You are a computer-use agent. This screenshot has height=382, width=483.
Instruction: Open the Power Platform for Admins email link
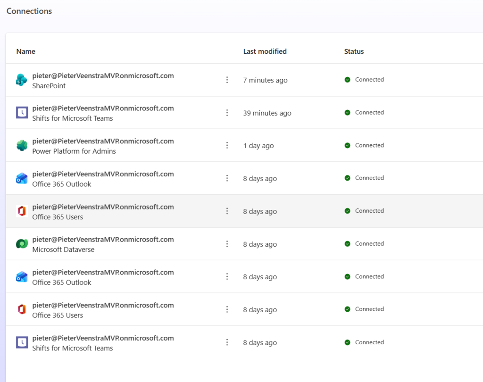103,141
